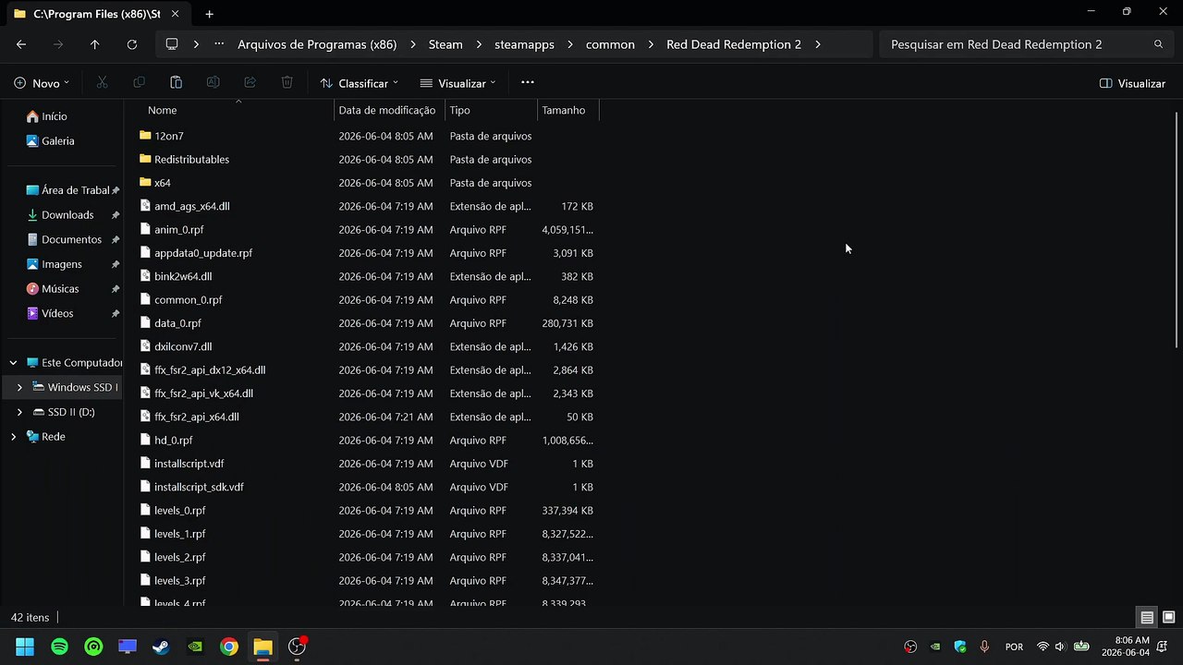The width and height of the screenshot is (1183, 665).
Task: Add a new File Explorer tab
Action: pos(209,14)
